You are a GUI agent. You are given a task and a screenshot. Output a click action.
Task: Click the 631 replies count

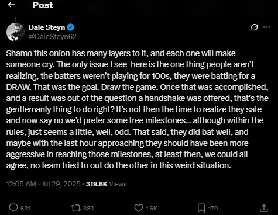25,209
